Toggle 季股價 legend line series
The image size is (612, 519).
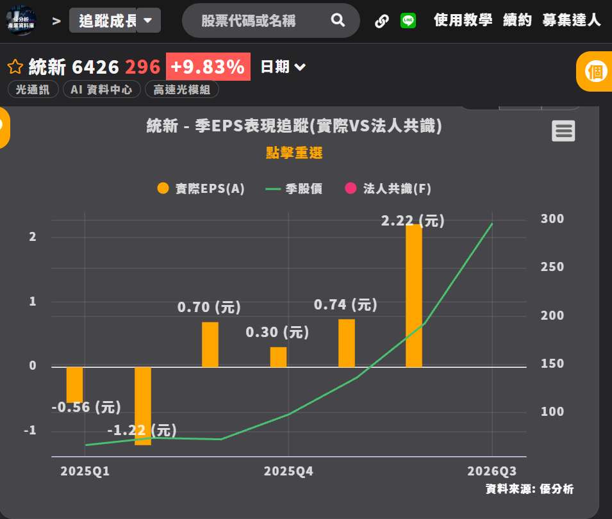tap(294, 189)
